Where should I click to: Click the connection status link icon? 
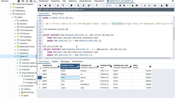[x=40, y=10]
